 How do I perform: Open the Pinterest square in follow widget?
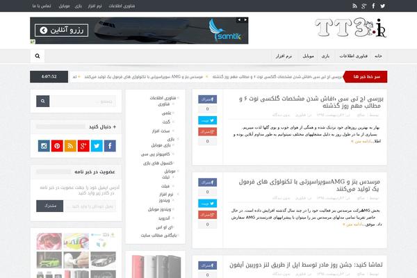(x=57, y=146)
